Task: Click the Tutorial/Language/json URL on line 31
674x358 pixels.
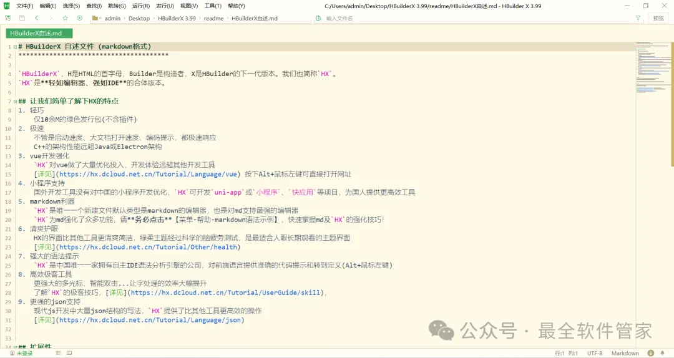Action: [150, 320]
